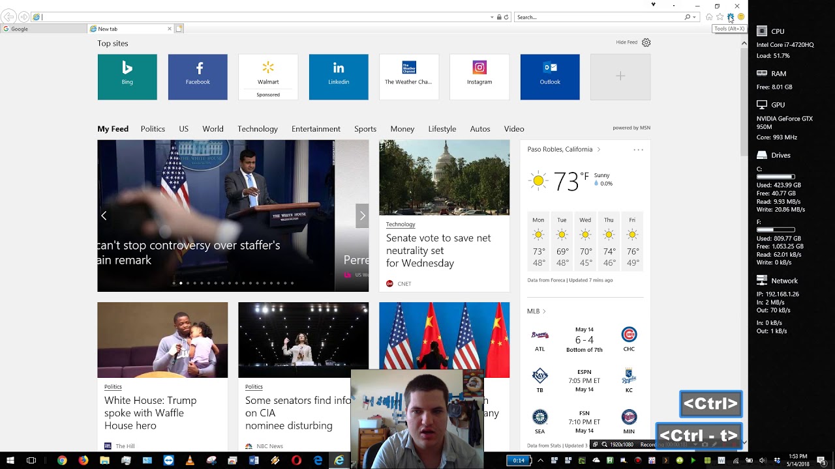This screenshot has width=835, height=469.
Task: Open the Tools gear menu
Action: (x=730, y=17)
